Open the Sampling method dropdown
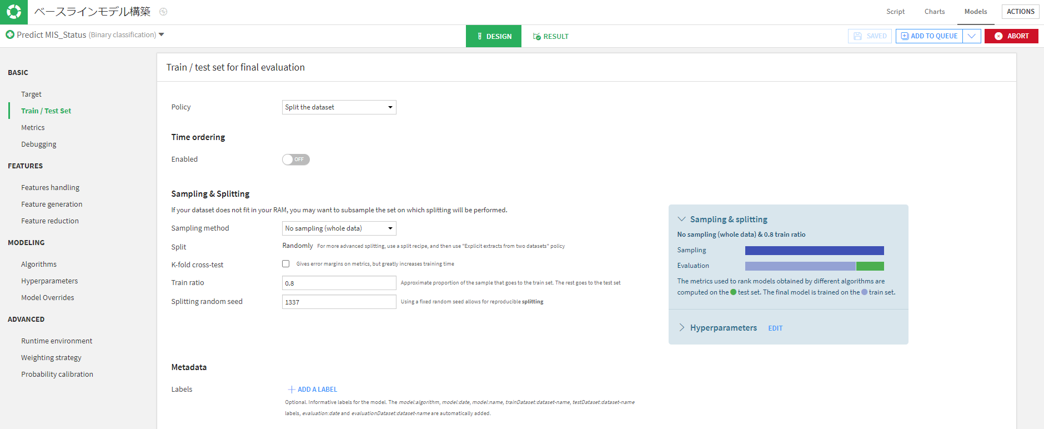The height and width of the screenshot is (429, 1044). click(339, 228)
